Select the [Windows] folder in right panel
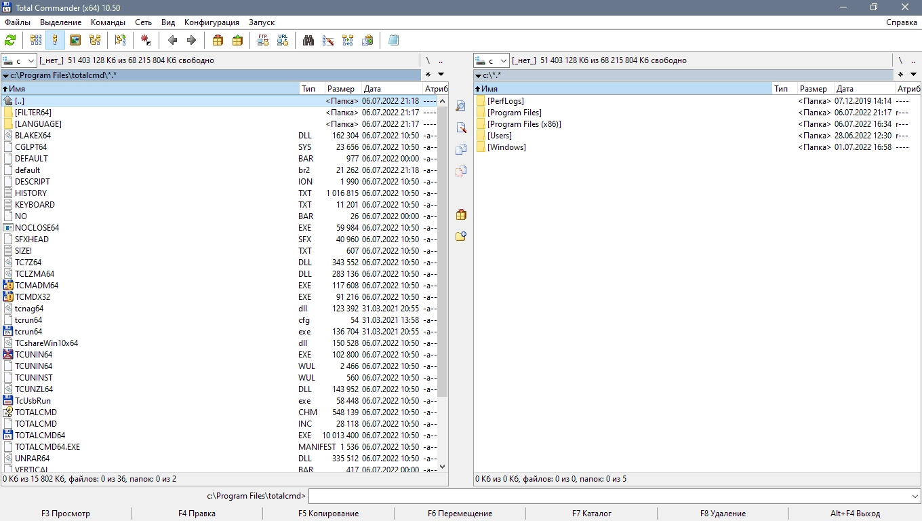 tap(697, 147)
